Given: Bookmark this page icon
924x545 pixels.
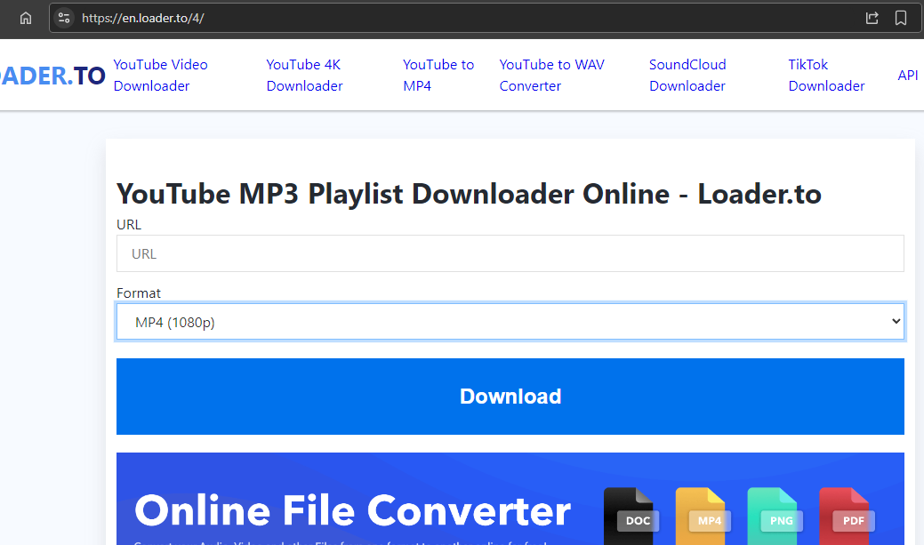Looking at the screenshot, I should click(x=900, y=19).
